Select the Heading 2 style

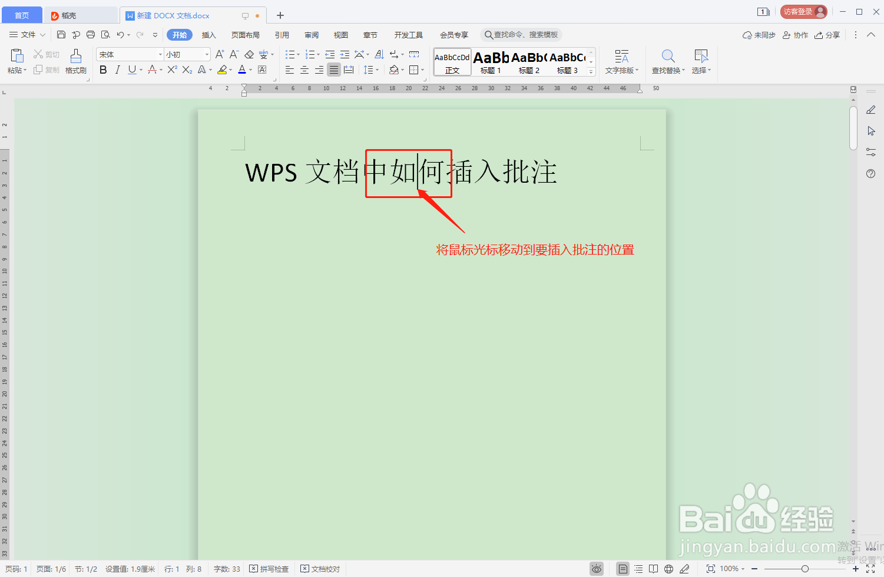(529, 62)
